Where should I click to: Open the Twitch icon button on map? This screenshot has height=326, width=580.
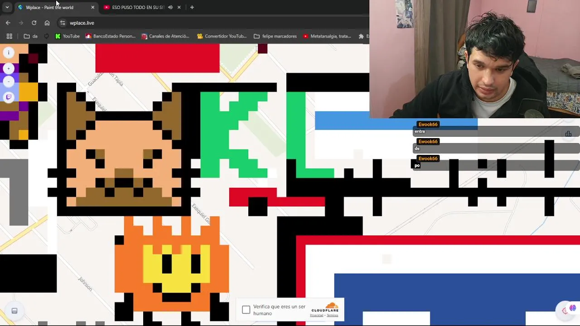(8, 97)
